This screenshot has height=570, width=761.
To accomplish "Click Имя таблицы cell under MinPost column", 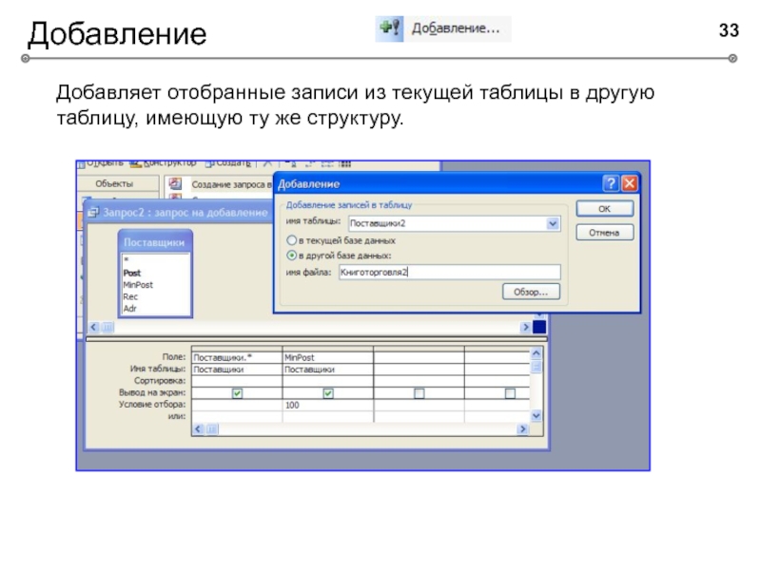I will click(x=327, y=370).
